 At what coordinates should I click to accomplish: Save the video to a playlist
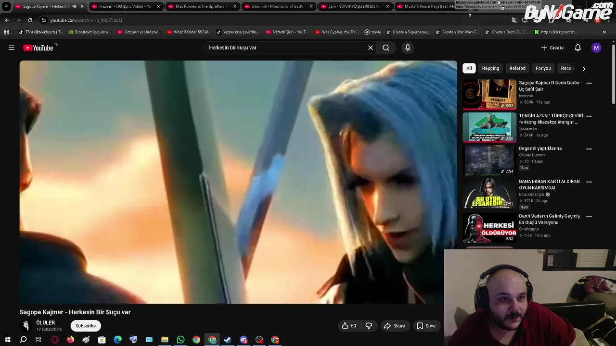pyautogui.click(x=426, y=326)
